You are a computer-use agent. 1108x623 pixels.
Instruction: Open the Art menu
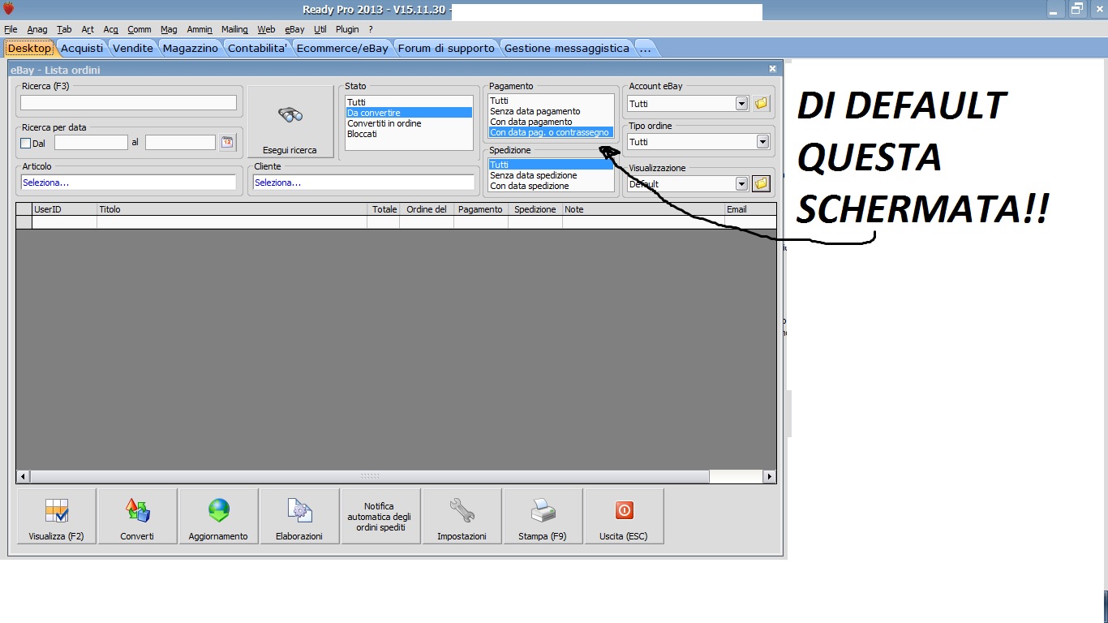tap(88, 29)
